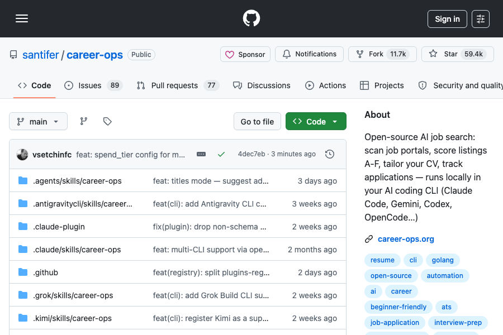Viewport: 503px width, 335px height.
Task: Open latest commit message spend_tier config
Action: pos(131,155)
